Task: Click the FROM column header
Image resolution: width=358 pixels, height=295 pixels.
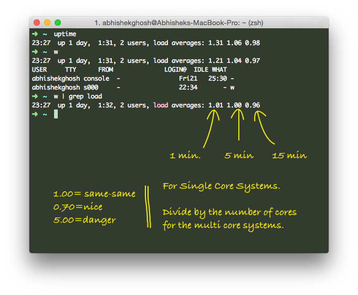Action: pos(106,70)
